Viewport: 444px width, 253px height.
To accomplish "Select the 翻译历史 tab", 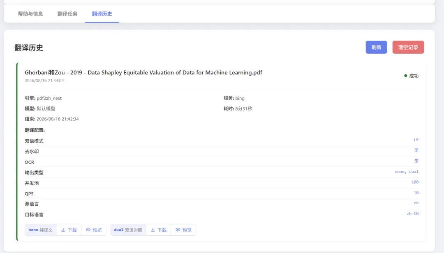I will [102, 14].
